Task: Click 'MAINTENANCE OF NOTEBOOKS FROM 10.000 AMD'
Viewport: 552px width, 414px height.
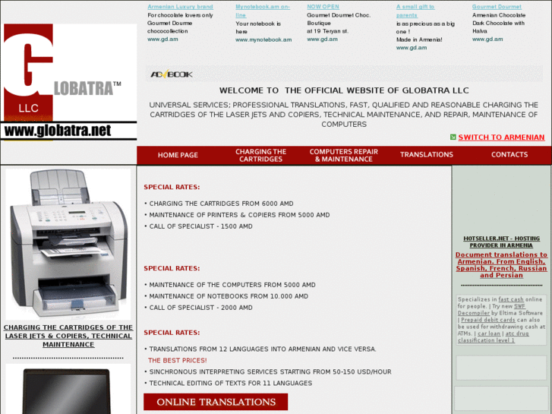Action: pyautogui.click(x=229, y=296)
